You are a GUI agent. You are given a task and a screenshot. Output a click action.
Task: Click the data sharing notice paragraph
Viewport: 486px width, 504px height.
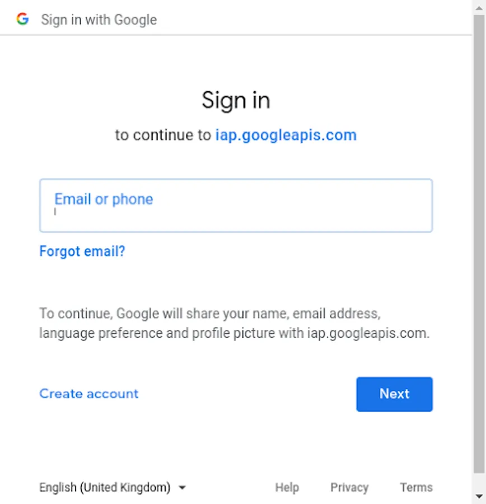(234, 323)
